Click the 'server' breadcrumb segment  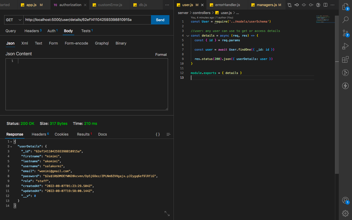(183, 13)
